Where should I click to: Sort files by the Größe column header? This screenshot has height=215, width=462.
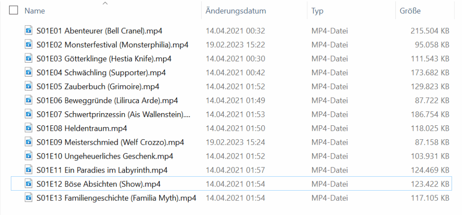pos(410,11)
